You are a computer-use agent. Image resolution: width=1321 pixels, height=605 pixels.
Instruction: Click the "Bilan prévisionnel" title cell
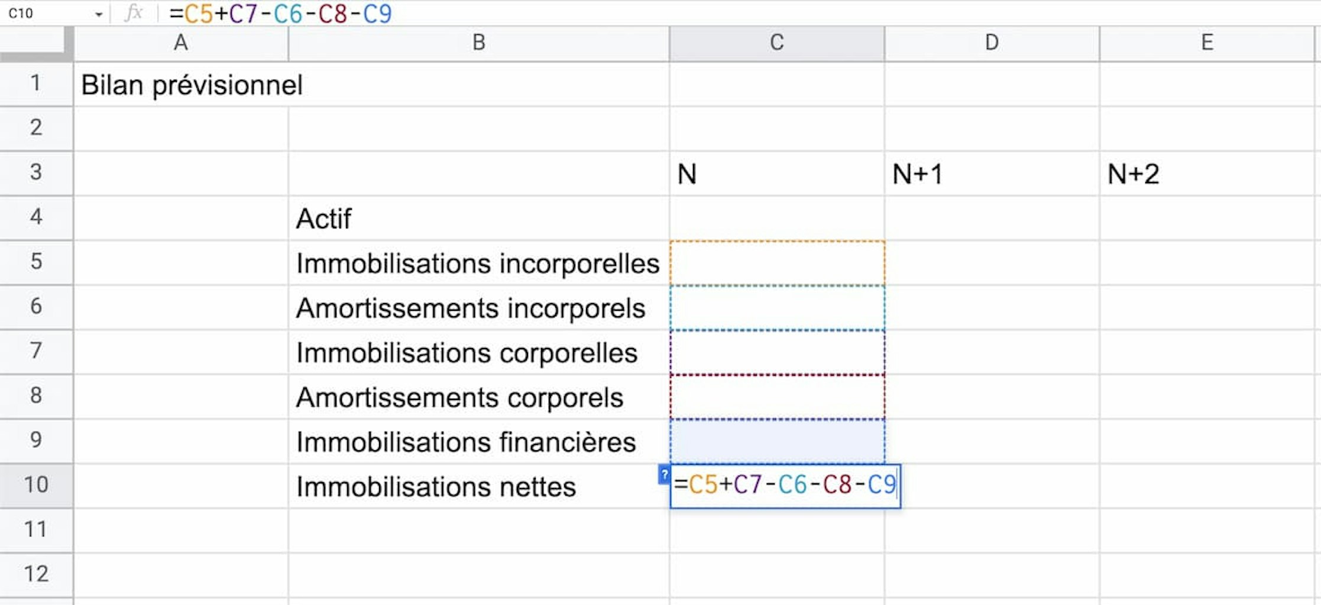pos(192,85)
